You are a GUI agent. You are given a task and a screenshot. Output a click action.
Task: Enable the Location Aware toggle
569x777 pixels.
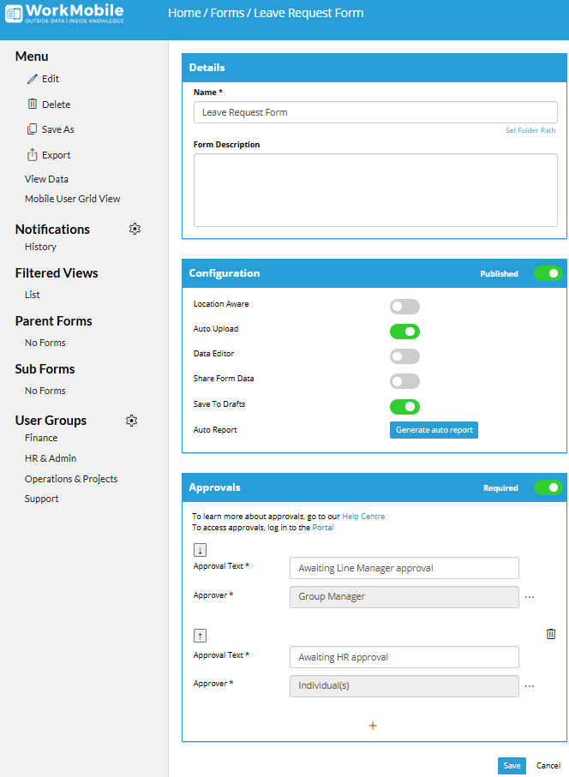(x=404, y=307)
